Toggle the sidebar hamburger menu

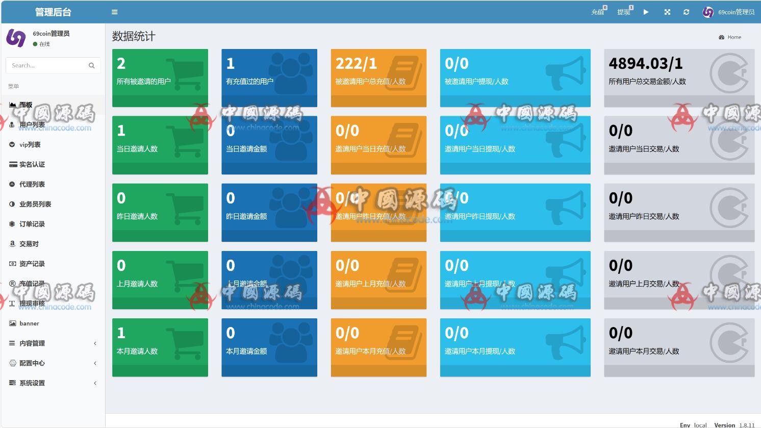point(114,12)
